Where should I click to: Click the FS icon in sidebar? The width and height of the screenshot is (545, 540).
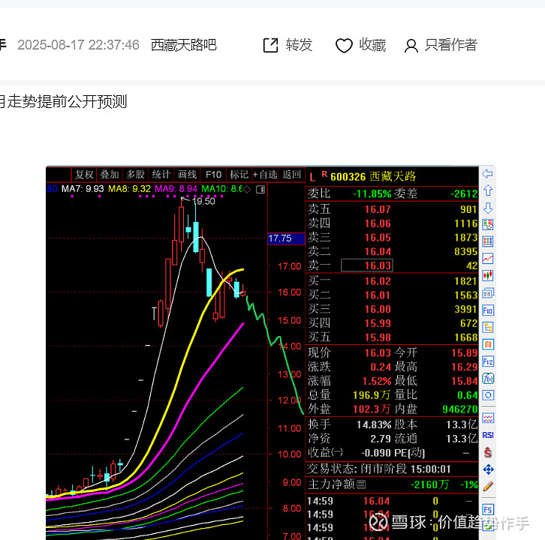coord(488,509)
